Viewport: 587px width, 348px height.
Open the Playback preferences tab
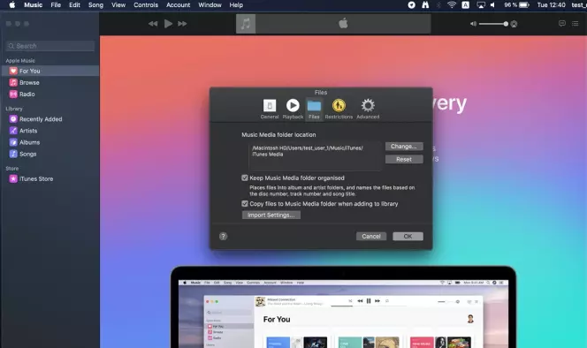293,109
